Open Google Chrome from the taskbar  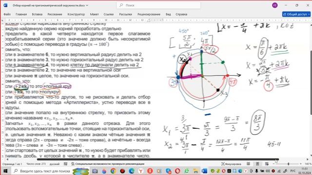pos(113,171)
